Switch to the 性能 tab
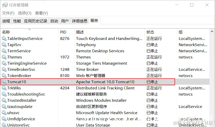215x127 pixels. point(17,21)
